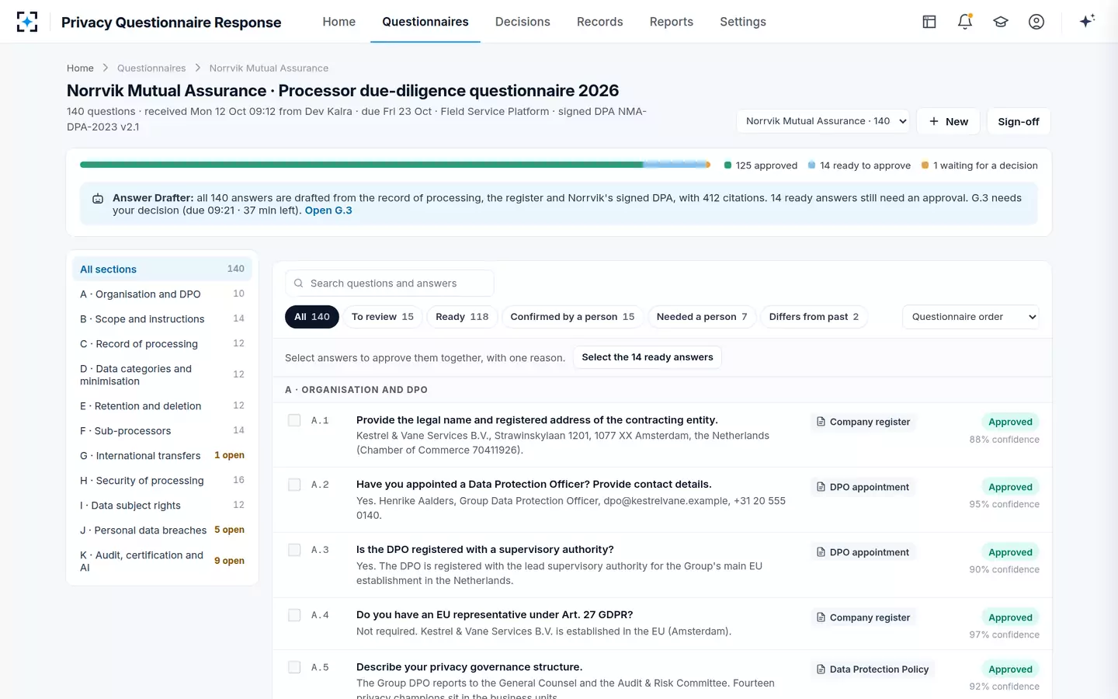Tick the checkbox for question A.1
This screenshot has width=1118, height=699.
pos(294,420)
